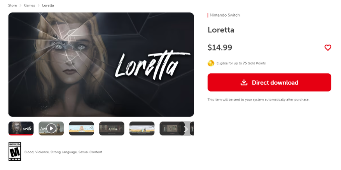Select the fourth dark interior screenshot thumbnail
Viewport: 341px width, 170px height.
pyautogui.click(x=112, y=128)
